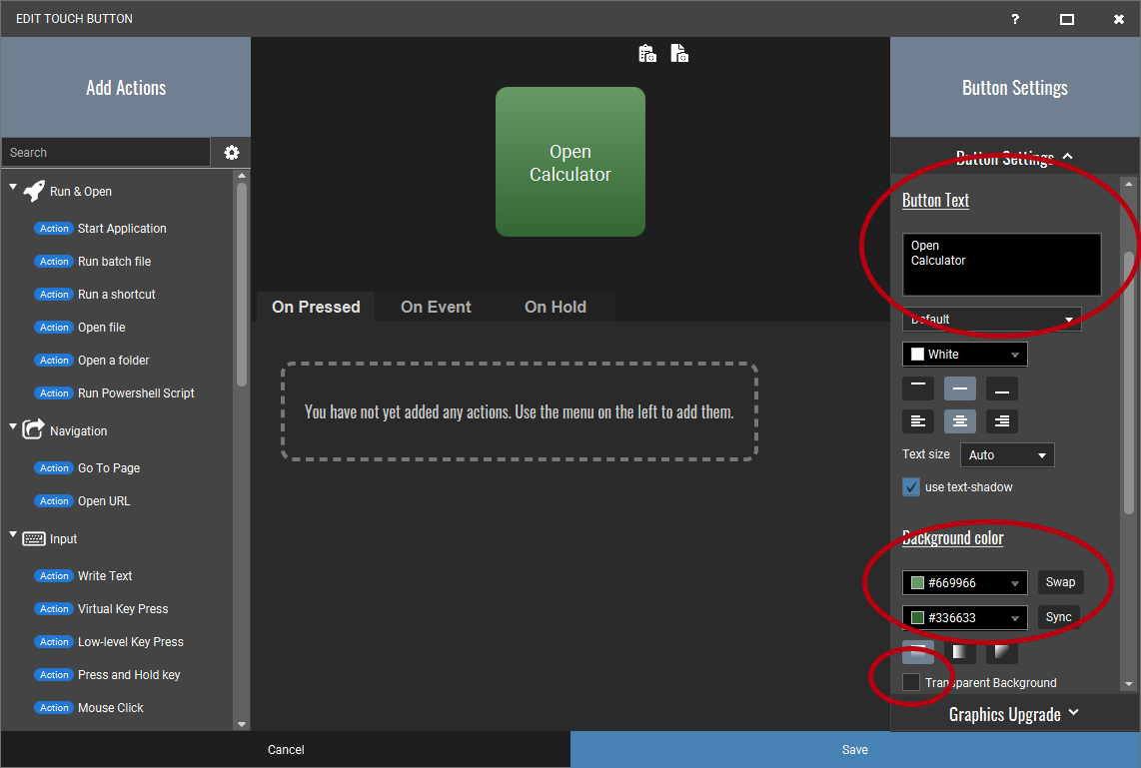1141x768 pixels.
Task: Open the Text size Auto dropdown
Action: coord(1007,455)
